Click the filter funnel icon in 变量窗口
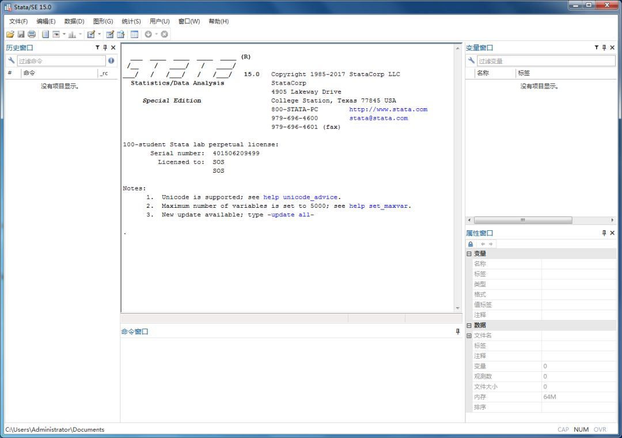Viewport: 622px width, 438px height. pos(596,48)
